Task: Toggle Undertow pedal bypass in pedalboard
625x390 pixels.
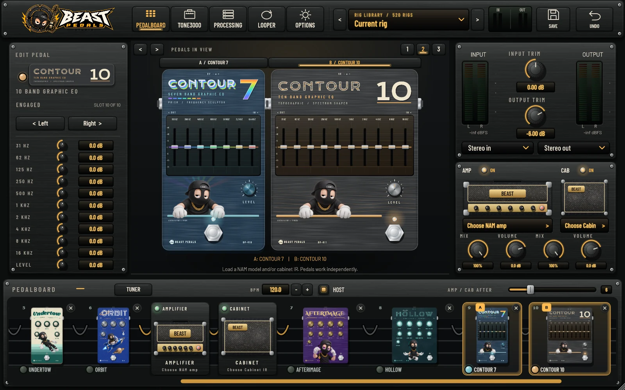Action: tap(23, 370)
